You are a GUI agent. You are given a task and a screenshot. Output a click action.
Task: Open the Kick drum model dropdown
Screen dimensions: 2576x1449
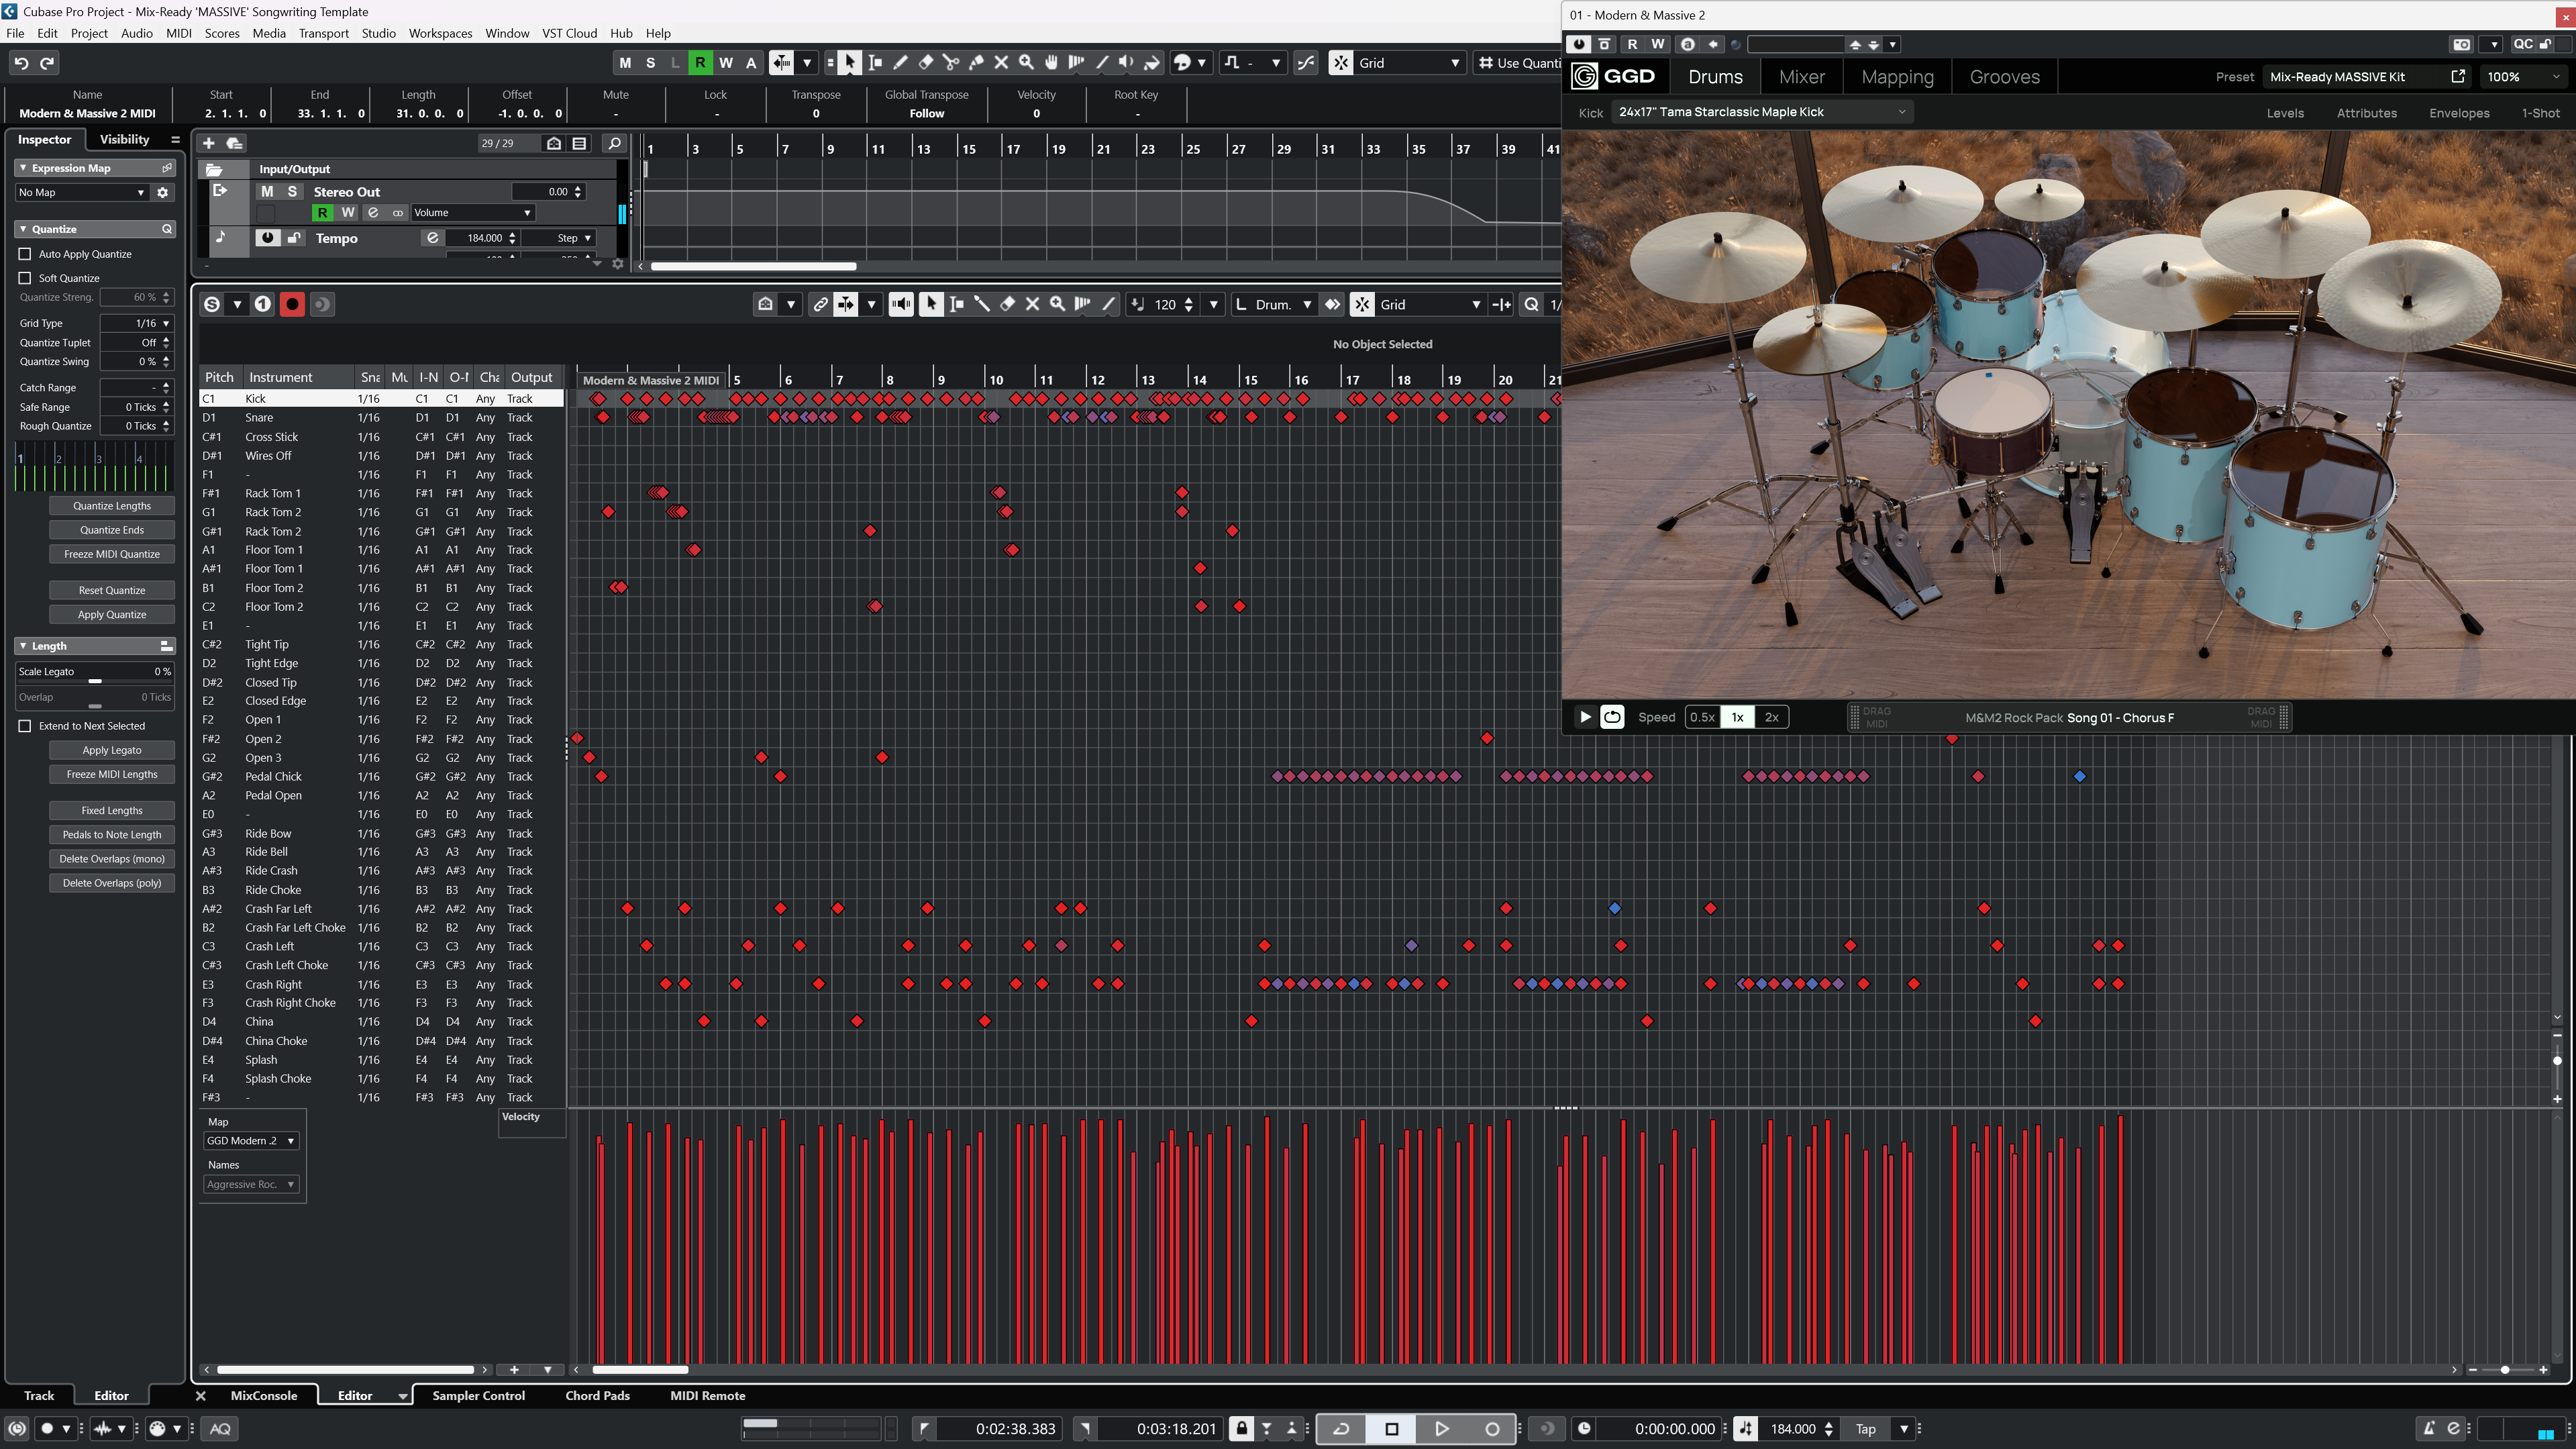(1760, 112)
